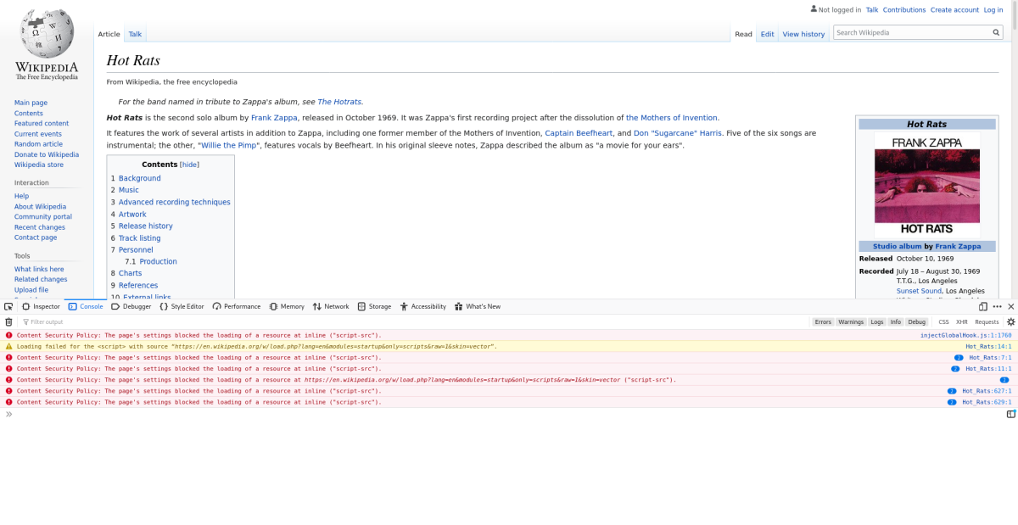
Task: Open the View history tab
Action: 803,34
